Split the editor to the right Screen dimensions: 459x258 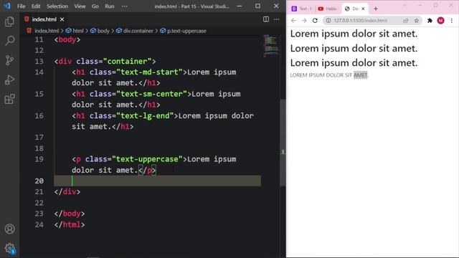pyautogui.click(x=266, y=19)
